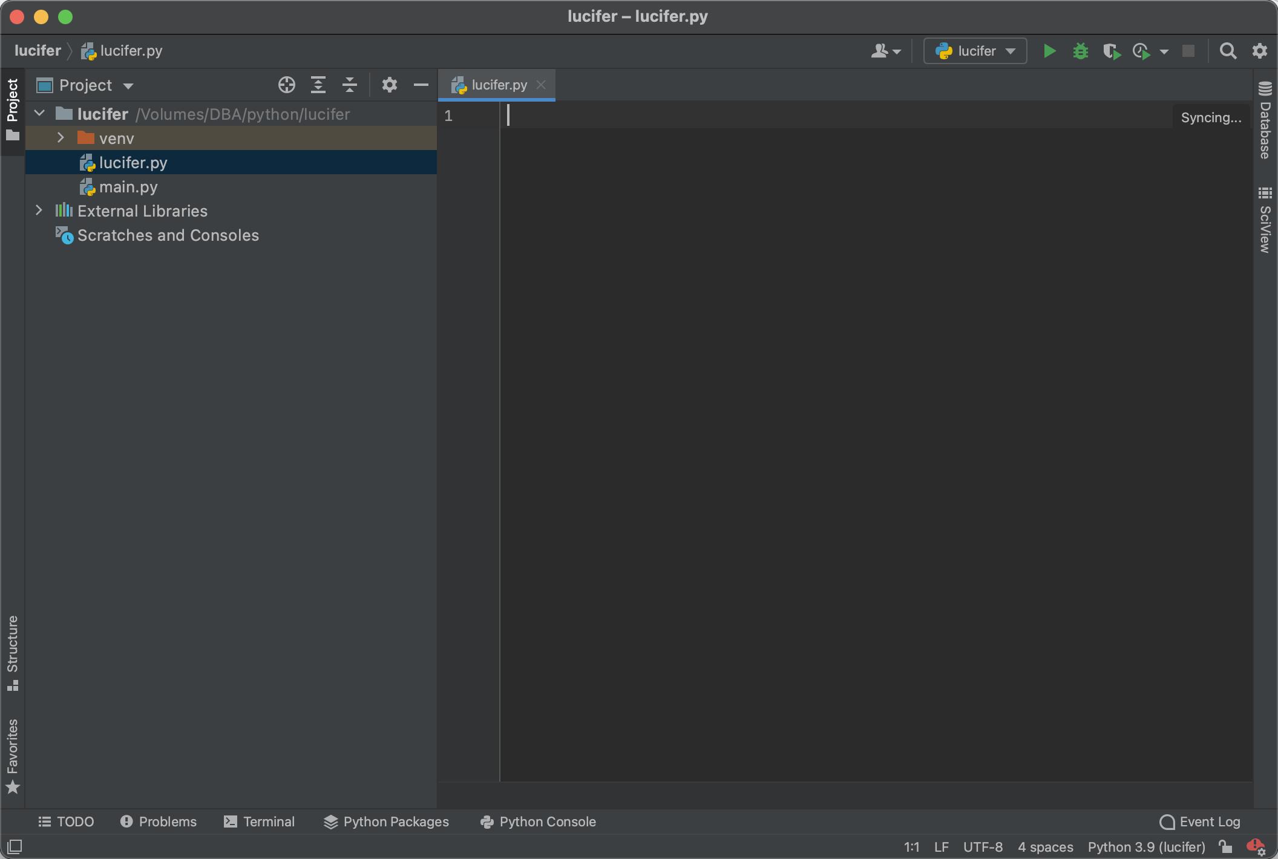1278x859 pixels.
Task: Click the Run button to execute lucifer
Action: [x=1050, y=50]
